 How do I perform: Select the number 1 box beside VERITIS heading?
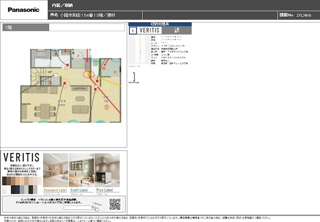[x=133, y=31]
